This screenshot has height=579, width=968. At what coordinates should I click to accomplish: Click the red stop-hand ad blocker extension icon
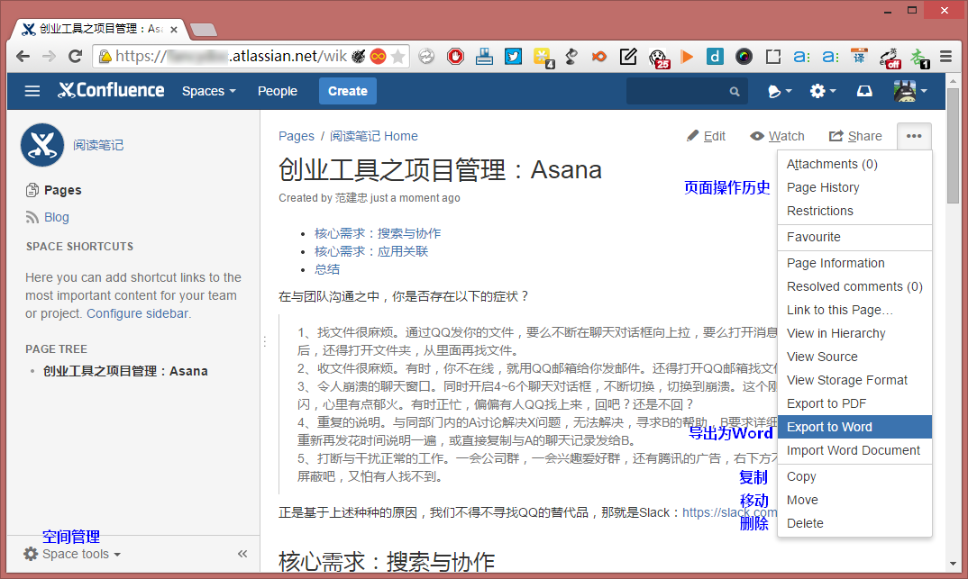click(x=455, y=57)
